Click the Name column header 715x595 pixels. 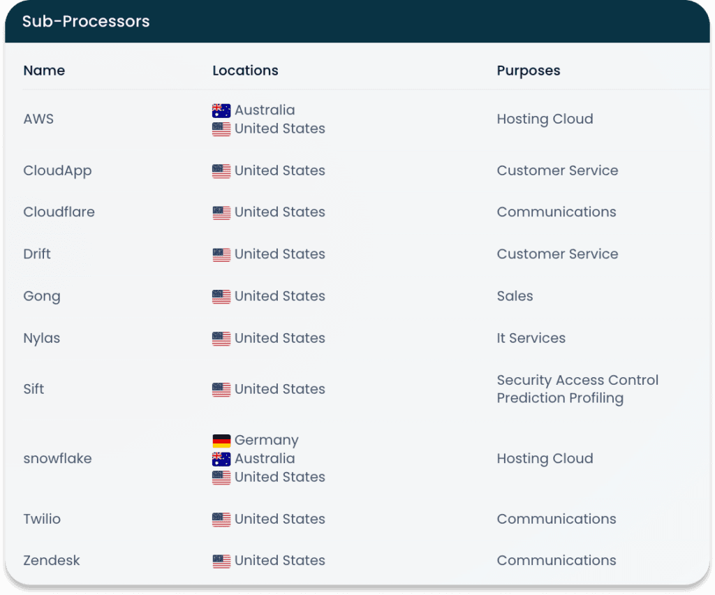point(44,71)
